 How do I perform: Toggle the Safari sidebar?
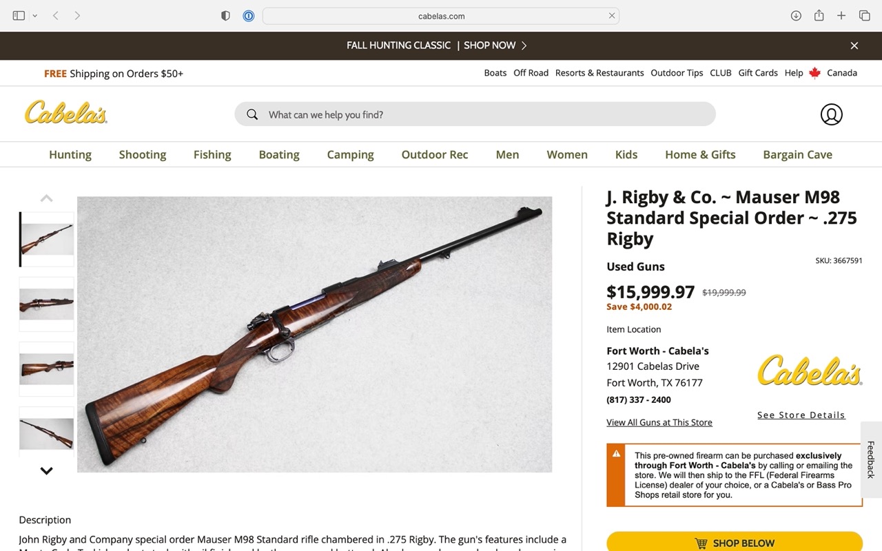click(x=19, y=16)
